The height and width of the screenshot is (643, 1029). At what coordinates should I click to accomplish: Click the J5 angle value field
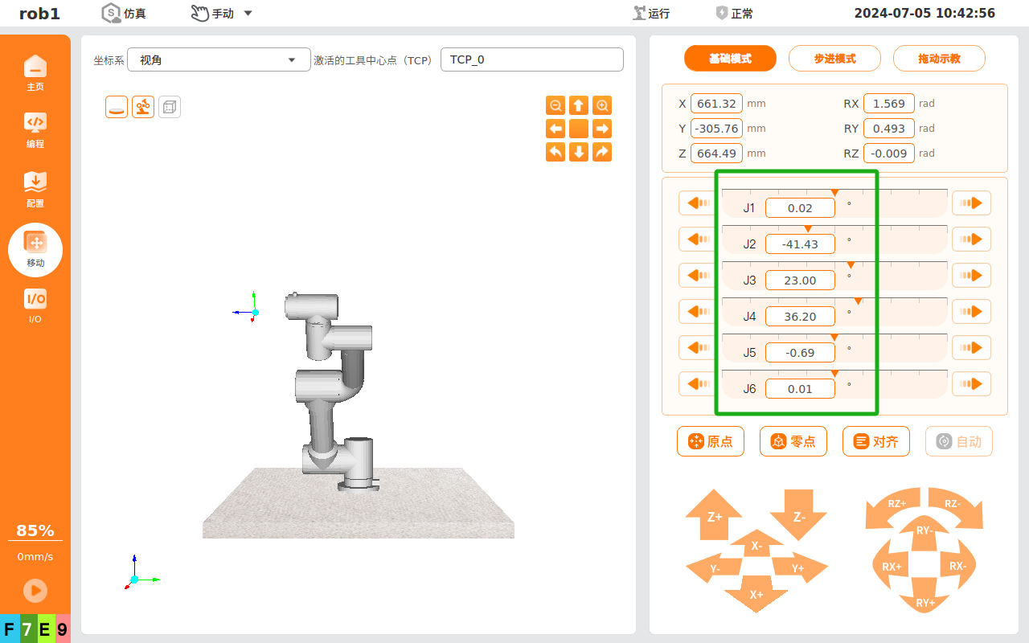click(x=800, y=353)
